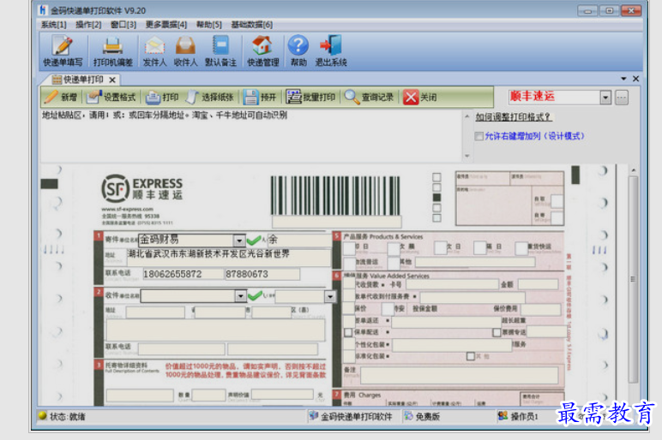This screenshot has width=662, height=440.
Task: Click the ellipsis button beside 顺丰速运
Action: click(x=622, y=98)
